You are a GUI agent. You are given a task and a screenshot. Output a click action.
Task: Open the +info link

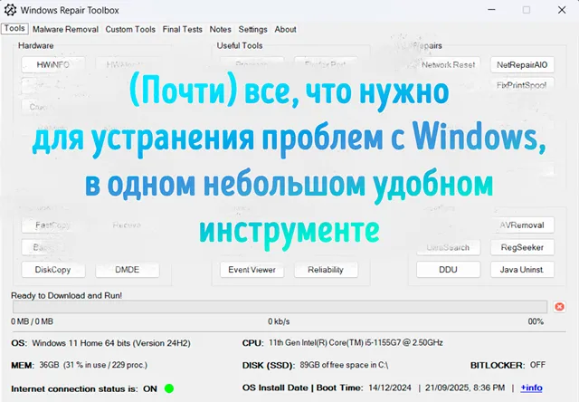(531, 388)
